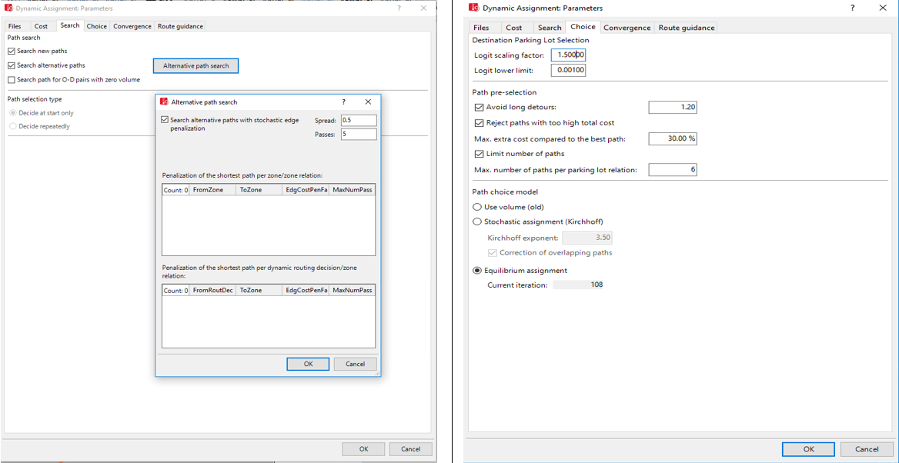Select Use volume (old) radio option
The width and height of the screenshot is (899, 463).
tap(476, 207)
